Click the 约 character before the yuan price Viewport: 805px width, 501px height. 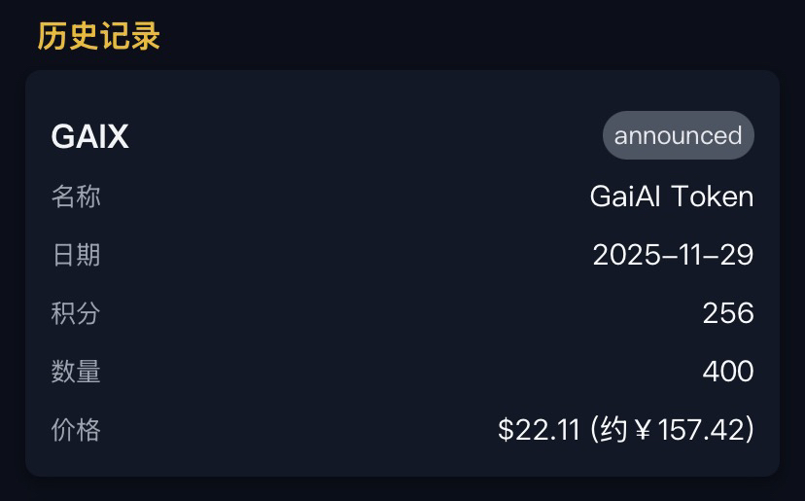[615, 430]
